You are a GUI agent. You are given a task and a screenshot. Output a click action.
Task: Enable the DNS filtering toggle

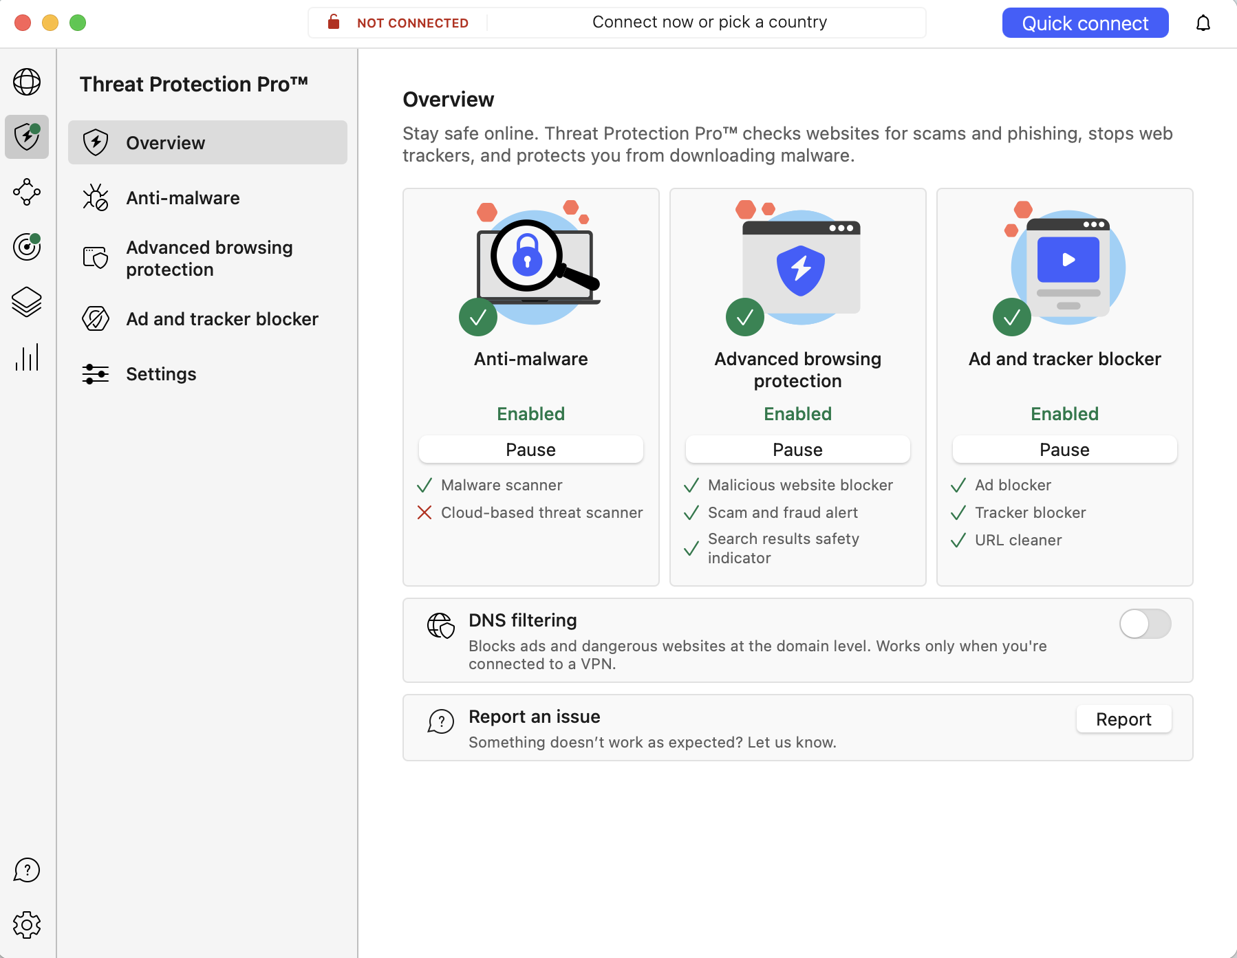[x=1144, y=624]
